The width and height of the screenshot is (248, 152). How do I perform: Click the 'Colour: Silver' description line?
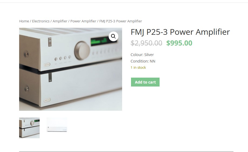pos(142,55)
